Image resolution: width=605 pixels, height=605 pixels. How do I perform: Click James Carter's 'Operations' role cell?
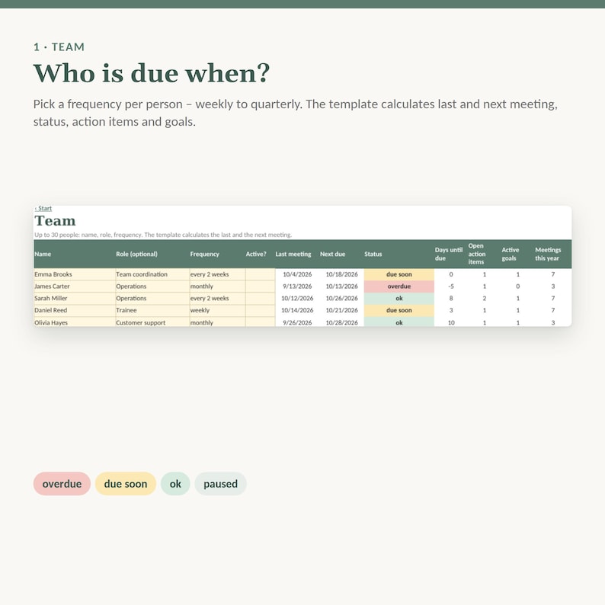click(152, 286)
